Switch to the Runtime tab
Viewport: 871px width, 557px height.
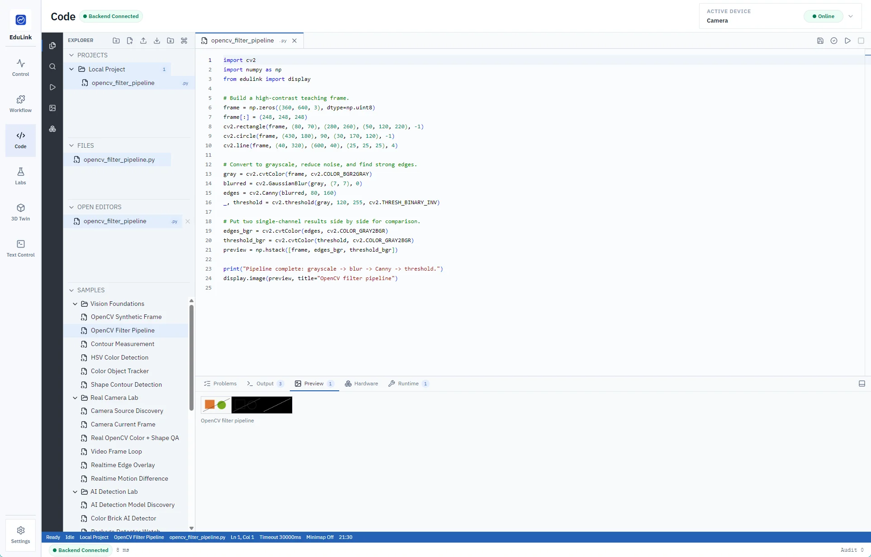(408, 384)
